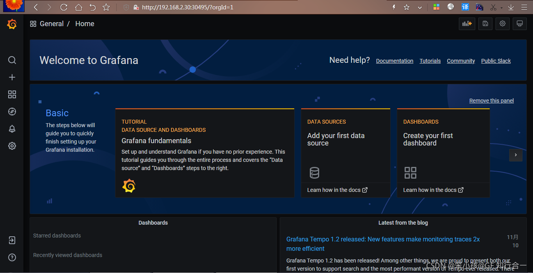Click the browser back arrow
Image resolution: width=533 pixels, height=273 pixels.
click(36, 7)
